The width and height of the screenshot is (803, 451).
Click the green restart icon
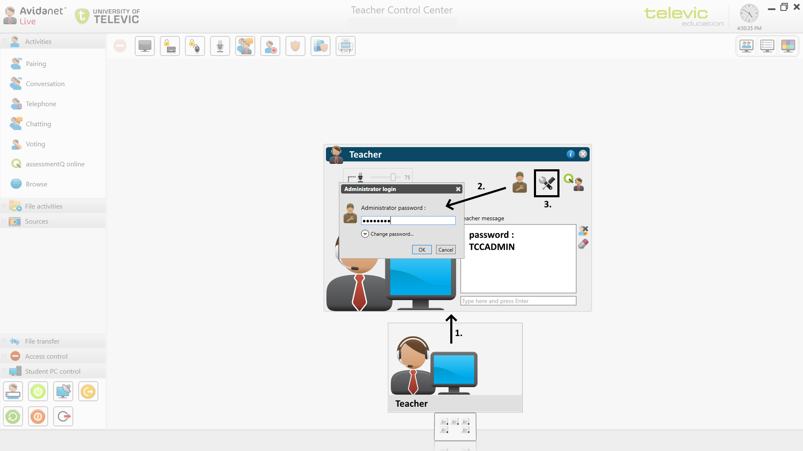(x=13, y=417)
